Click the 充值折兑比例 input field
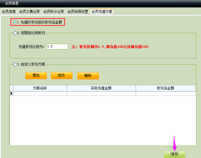The width and height of the screenshot is (201, 158). [x=57, y=47]
